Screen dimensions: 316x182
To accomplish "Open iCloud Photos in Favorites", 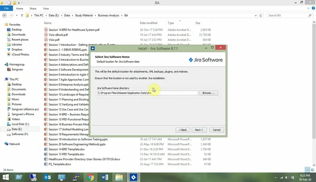I will tap(20, 55).
